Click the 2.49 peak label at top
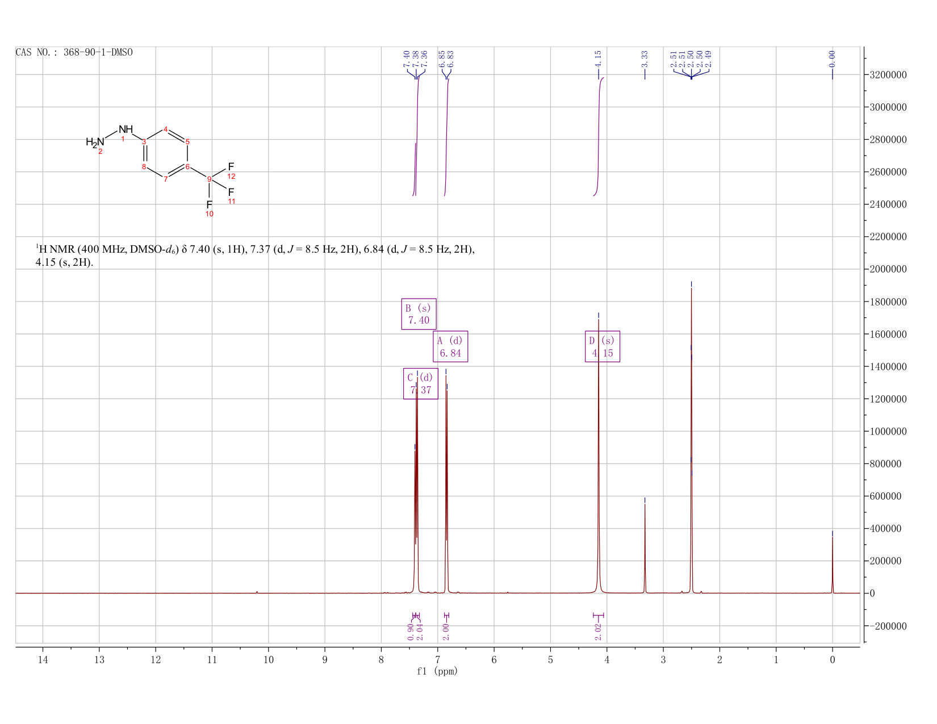This screenshot has height=724, width=937. click(708, 58)
